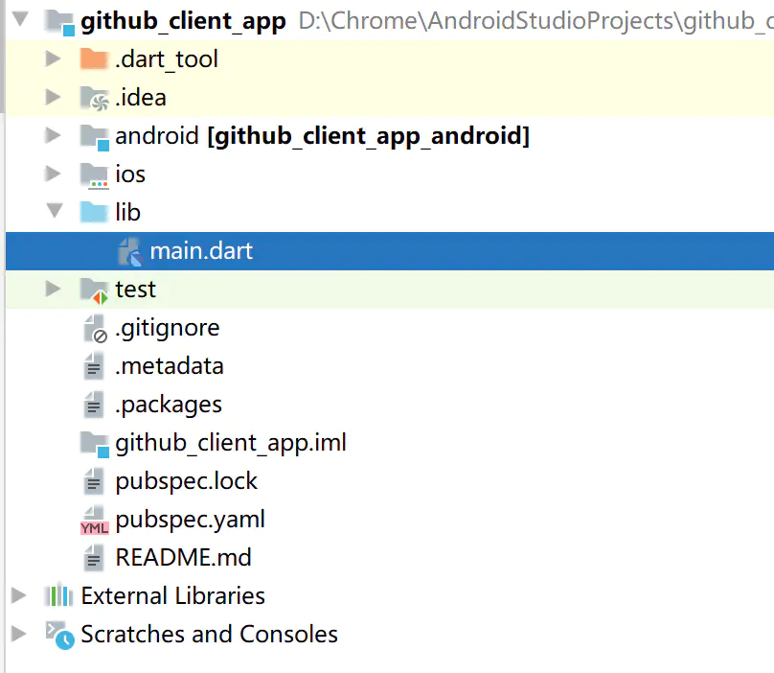The width and height of the screenshot is (774, 673).
Task: Select the .metadata file
Action: [169, 366]
